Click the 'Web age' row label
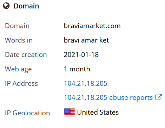Screen dimensions: 165x128 18,69
